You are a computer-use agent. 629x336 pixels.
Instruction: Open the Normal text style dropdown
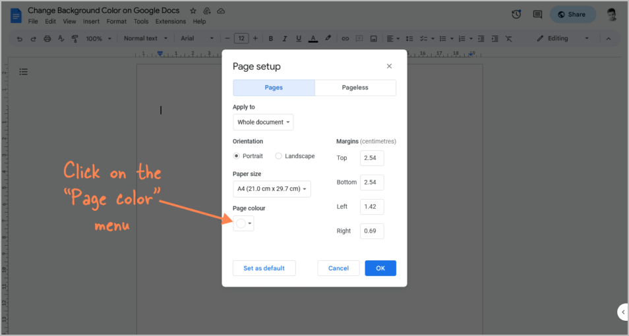point(145,38)
